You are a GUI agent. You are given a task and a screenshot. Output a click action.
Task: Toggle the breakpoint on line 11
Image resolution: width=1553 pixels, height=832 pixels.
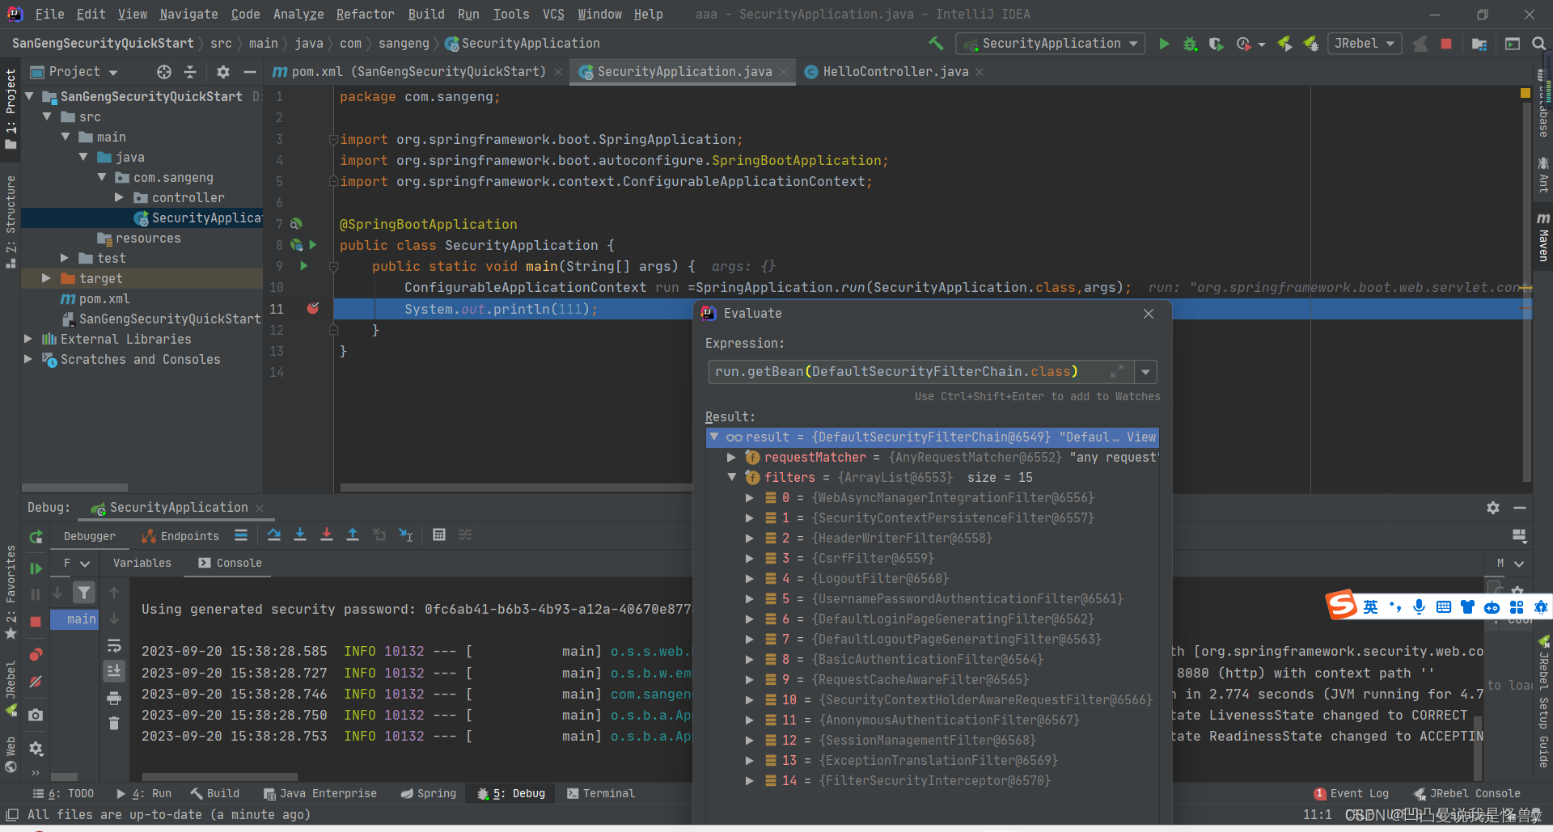(313, 308)
